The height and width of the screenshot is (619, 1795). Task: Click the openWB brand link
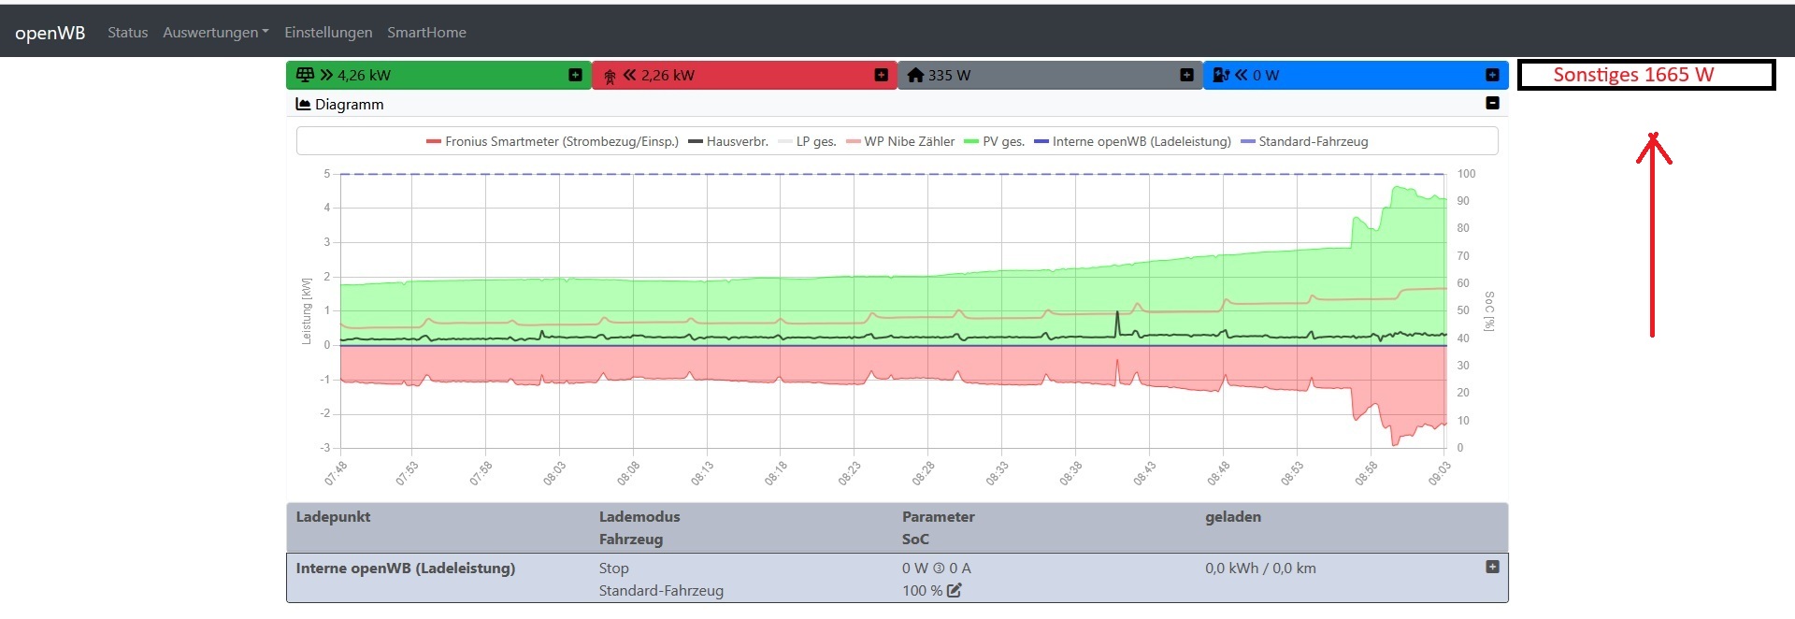(50, 33)
